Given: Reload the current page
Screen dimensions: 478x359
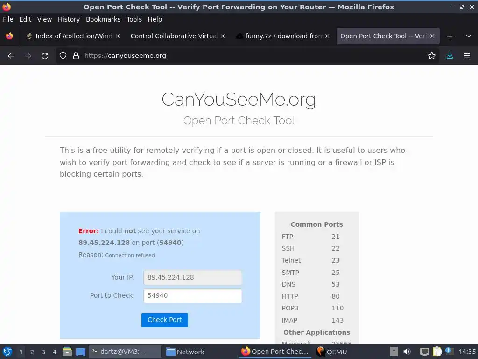Looking at the screenshot, I should (x=45, y=56).
